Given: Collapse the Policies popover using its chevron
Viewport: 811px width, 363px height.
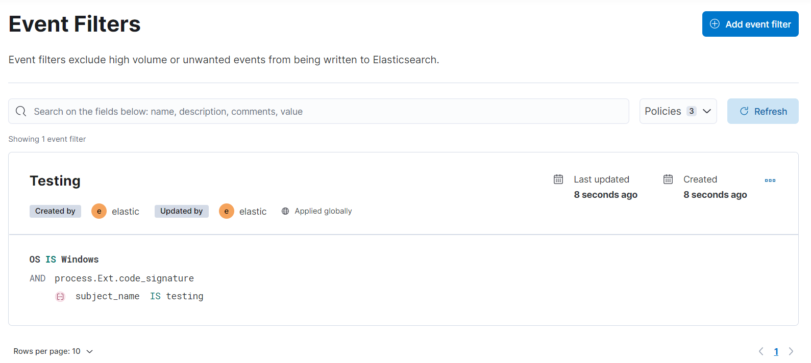Looking at the screenshot, I should coord(707,111).
